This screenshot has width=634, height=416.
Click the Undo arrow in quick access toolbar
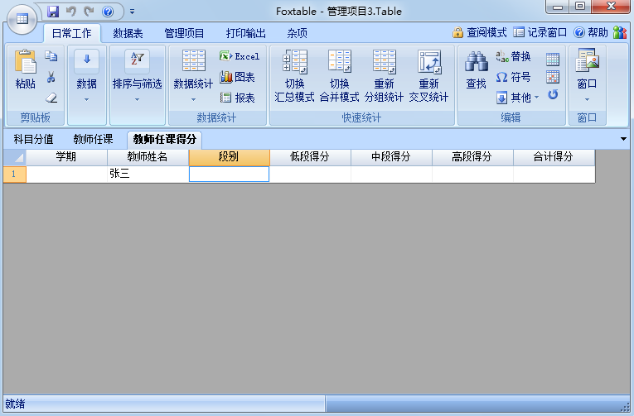pyautogui.click(x=71, y=12)
